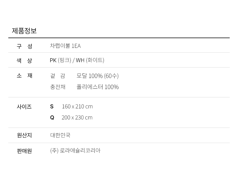
Task: Select the 폴리에스터 100% value
Action: tap(97, 87)
